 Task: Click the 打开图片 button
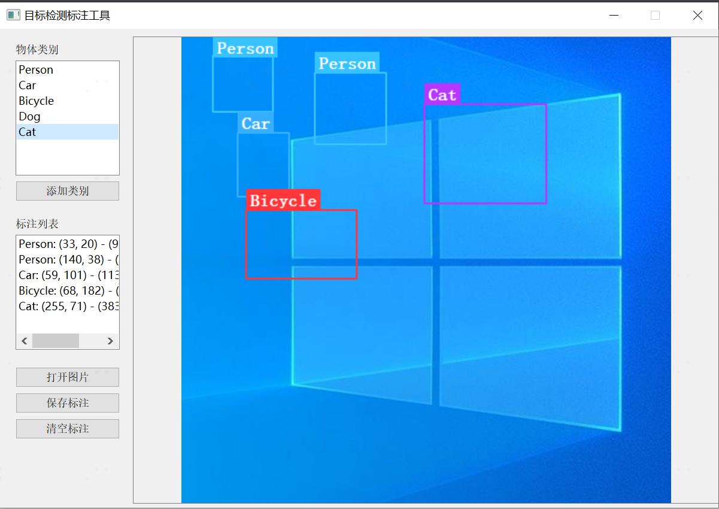[68, 377]
